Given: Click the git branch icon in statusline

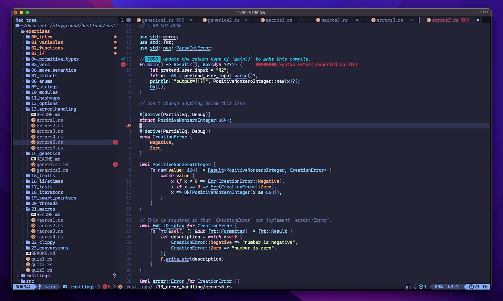Looking at the screenshot, I should click(x=40, y=287).
